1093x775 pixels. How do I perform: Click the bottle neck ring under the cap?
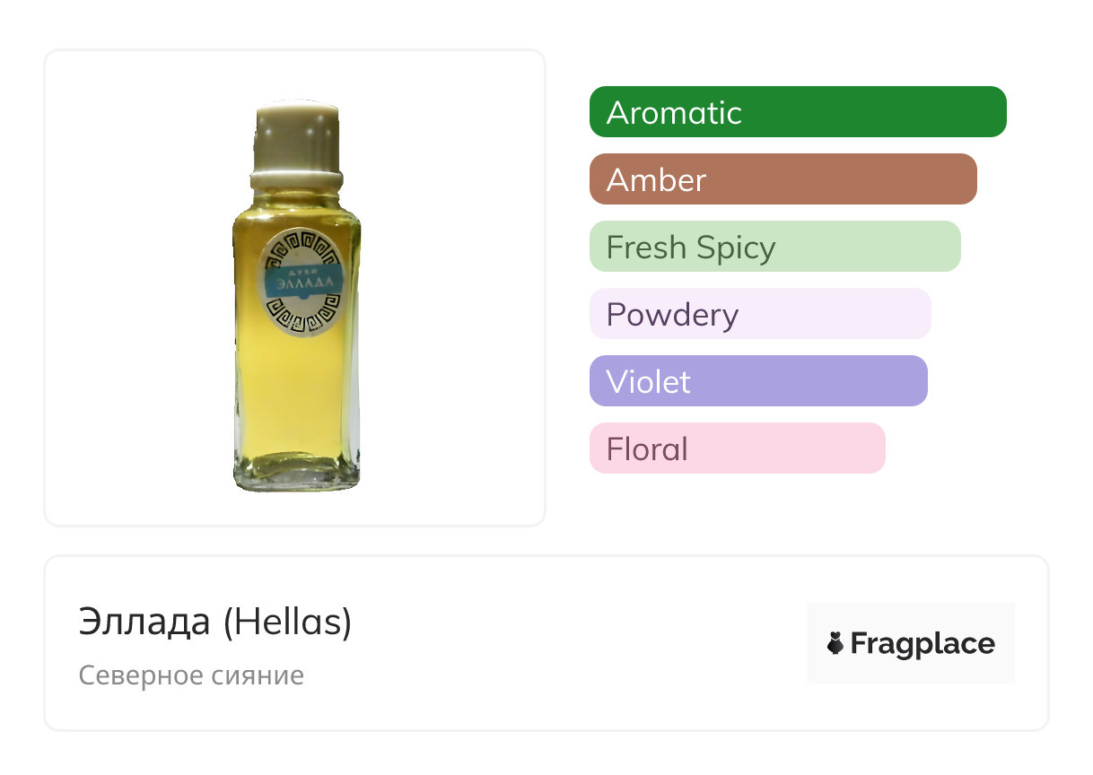pos(297,182)
